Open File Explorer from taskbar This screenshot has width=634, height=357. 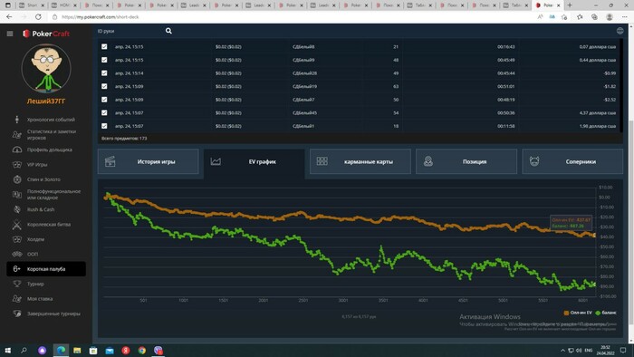point(77,350)
